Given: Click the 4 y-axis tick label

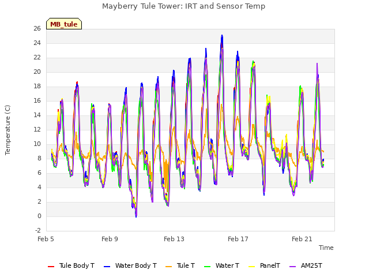Looking at the screenshot, I should coord(39,187).
